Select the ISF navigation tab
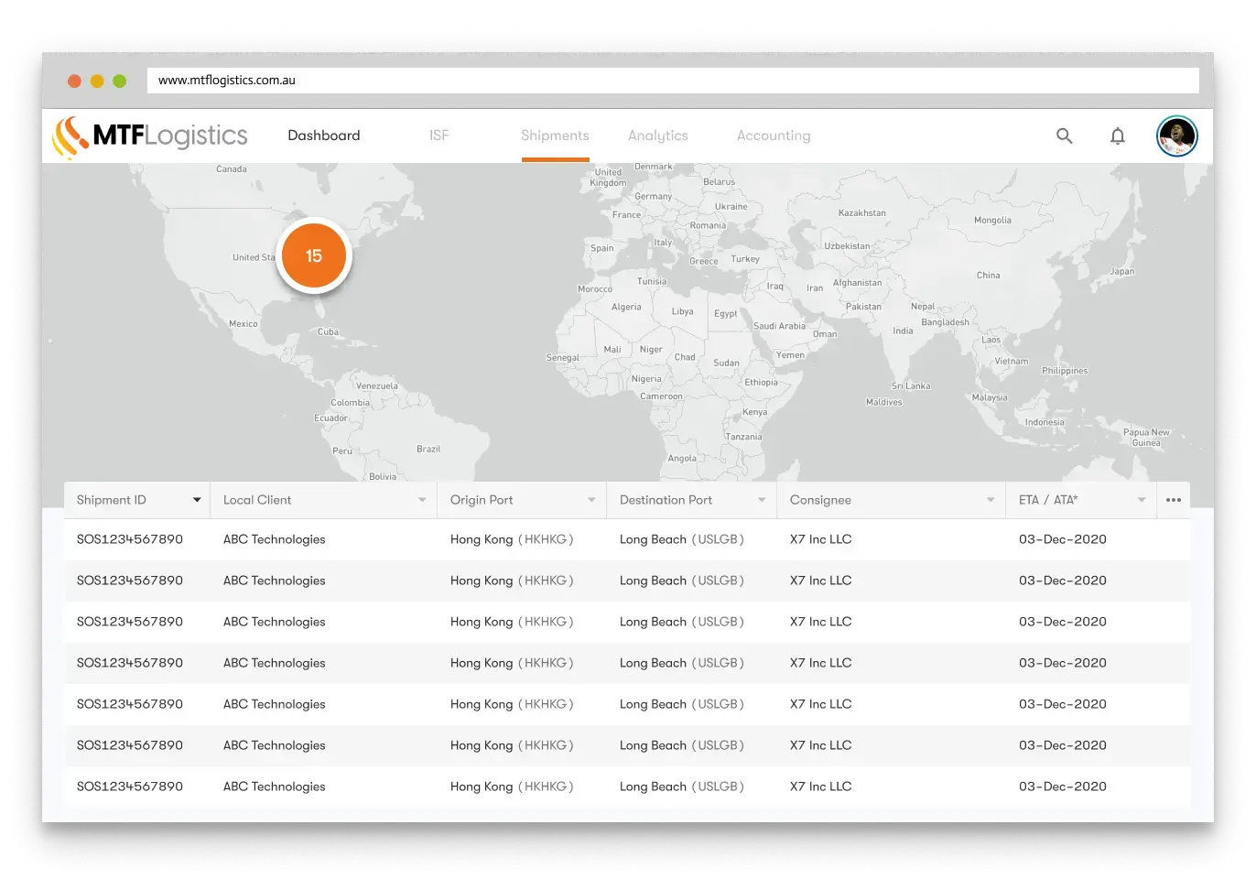 point(439,136)
